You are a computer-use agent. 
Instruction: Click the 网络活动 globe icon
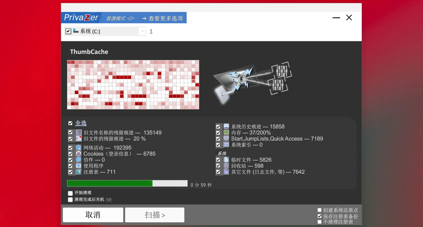tap(79, 147)
